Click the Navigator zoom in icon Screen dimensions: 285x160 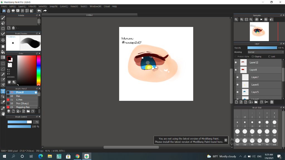point(242,19)
